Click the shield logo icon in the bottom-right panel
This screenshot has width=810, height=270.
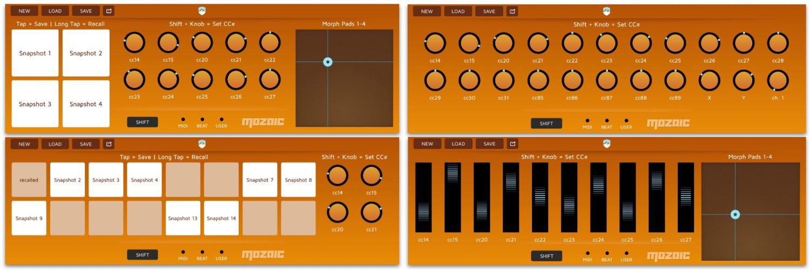coord(606,144)
